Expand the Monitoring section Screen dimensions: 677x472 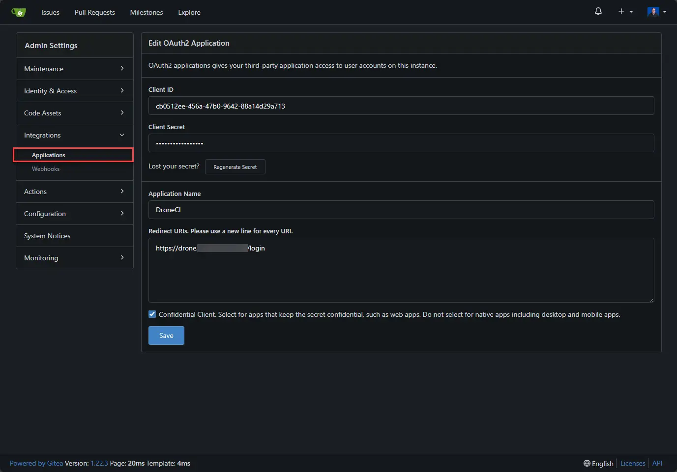75,258
